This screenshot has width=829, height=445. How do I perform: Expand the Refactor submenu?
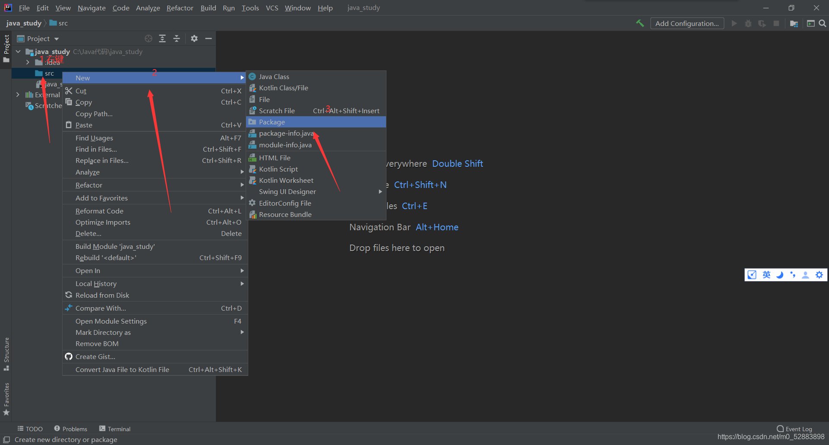[155, 185]
